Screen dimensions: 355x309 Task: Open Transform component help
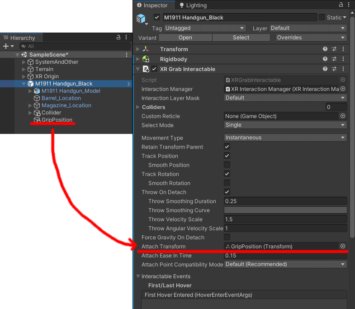325,49
